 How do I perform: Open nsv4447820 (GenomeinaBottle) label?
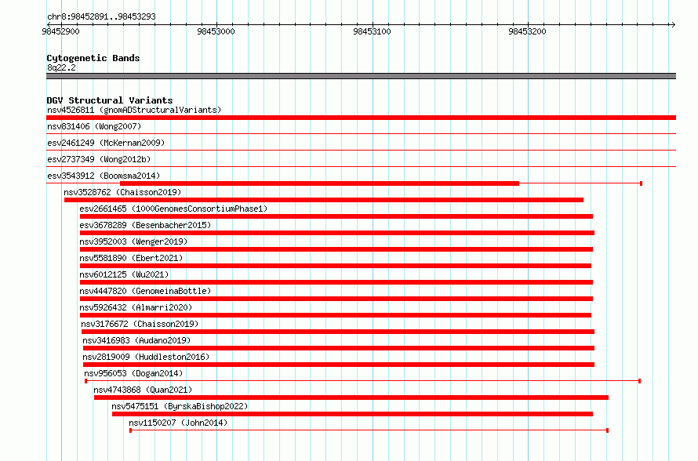(145, 291)
